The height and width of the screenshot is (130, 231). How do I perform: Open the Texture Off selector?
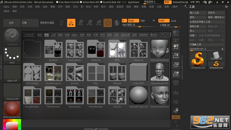pos(12,92)
